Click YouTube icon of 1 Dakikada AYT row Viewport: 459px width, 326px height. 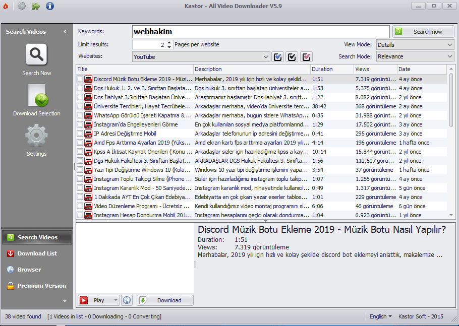[88, 197]
